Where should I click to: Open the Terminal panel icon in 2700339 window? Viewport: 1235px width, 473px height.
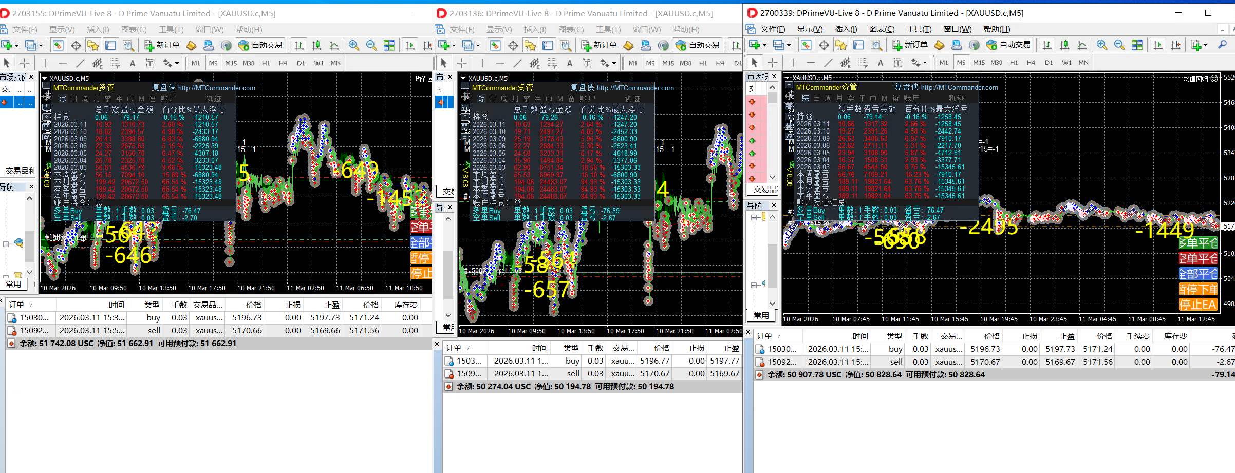pos(858,45)
